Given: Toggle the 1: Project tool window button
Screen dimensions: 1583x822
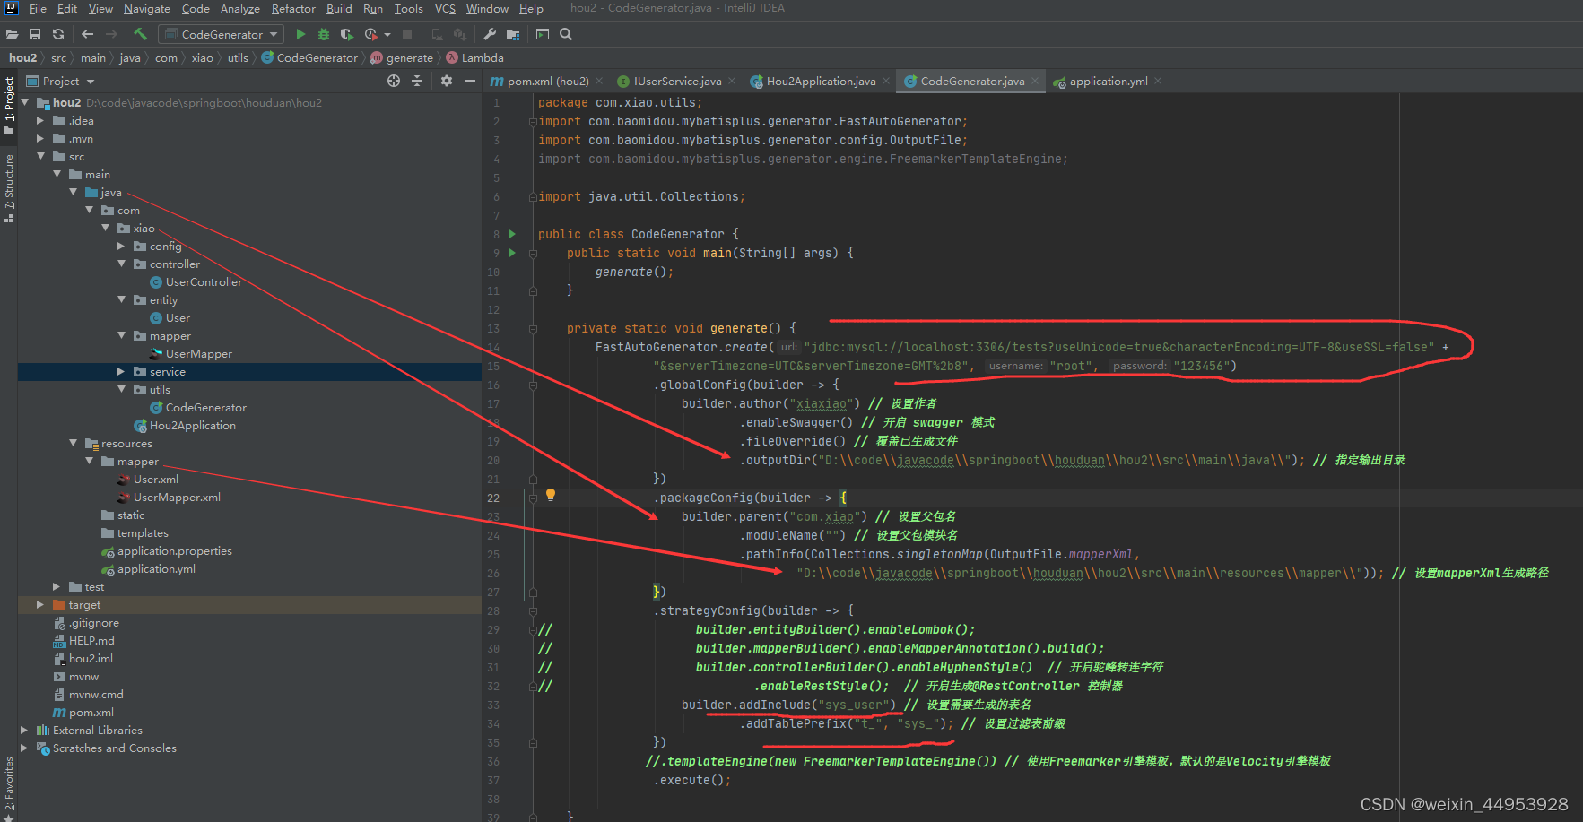Looking at the screenshot, I should pyautogui.click(x=9, y=105).
